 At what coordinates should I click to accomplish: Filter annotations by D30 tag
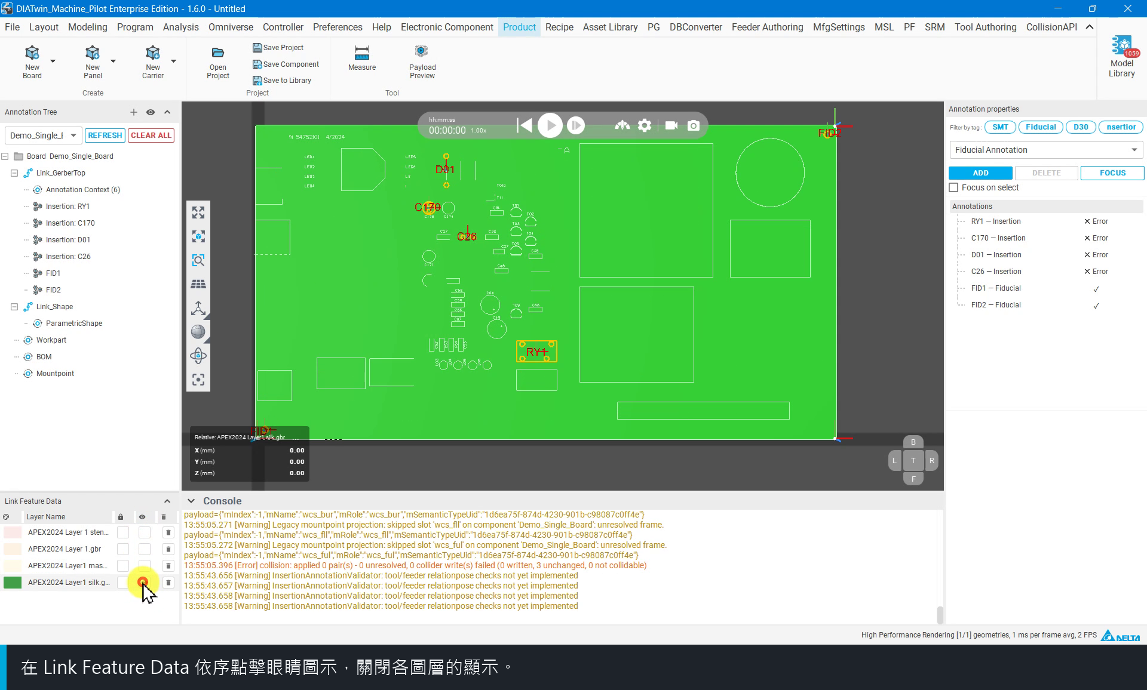click(x=1081, y=127)
